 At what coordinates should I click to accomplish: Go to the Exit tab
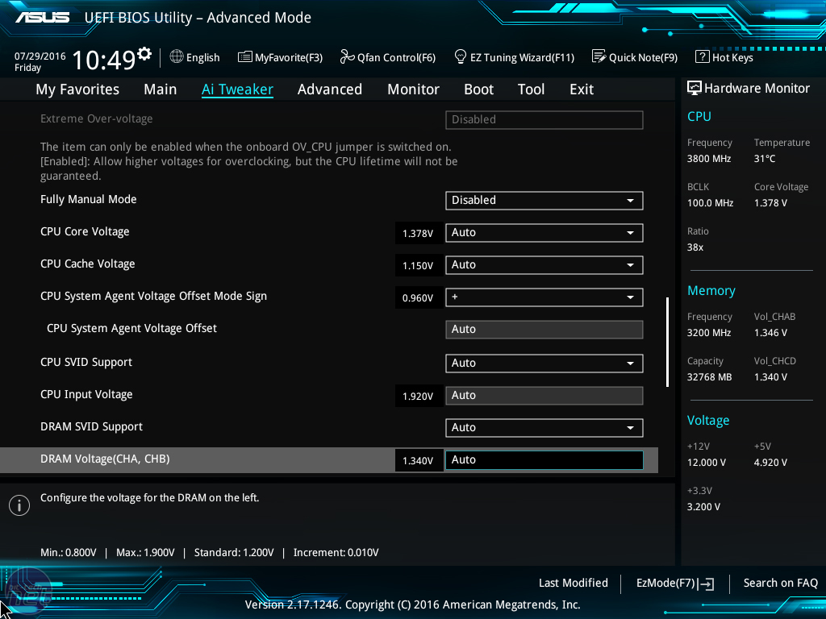point(582,89)
